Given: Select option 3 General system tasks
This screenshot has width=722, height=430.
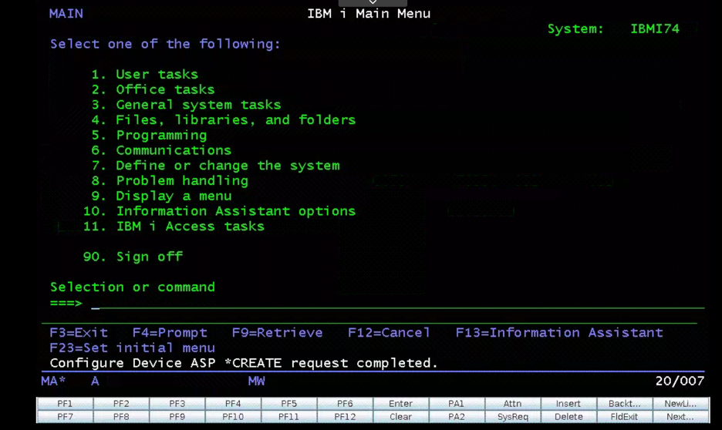Looking at the screenshot, I should pyautogui.click(x=186, y=105).
